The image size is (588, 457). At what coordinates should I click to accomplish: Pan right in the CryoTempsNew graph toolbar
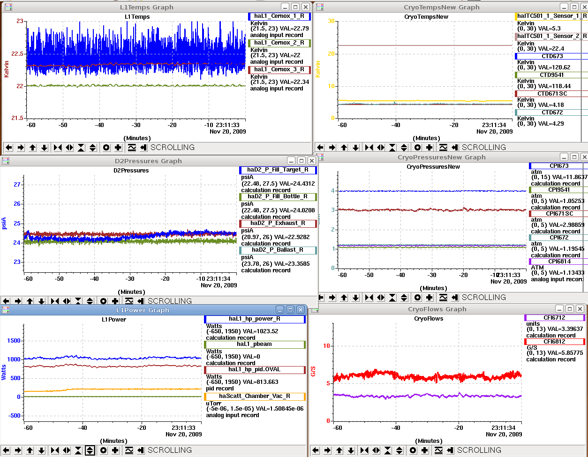pyautogui.click(x=332, y=147)
